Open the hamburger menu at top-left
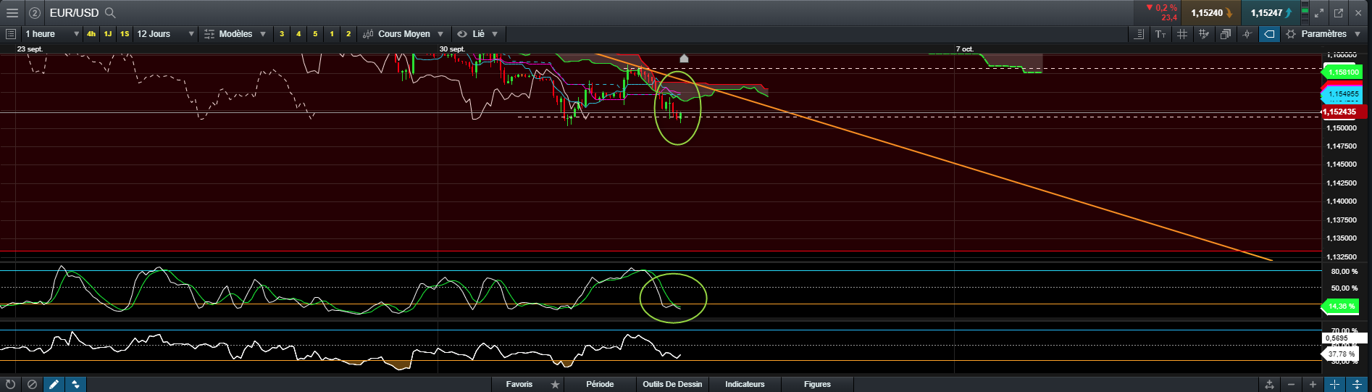 point(12,13)
